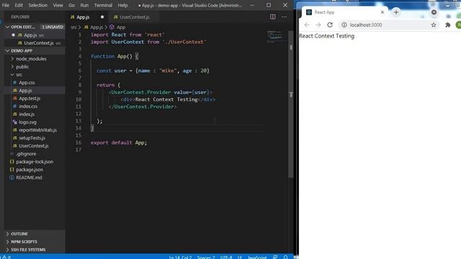Open a new browser tab

click(396, 12)
